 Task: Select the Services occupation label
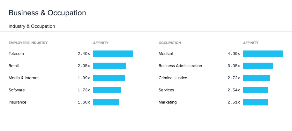pos(166,90)
